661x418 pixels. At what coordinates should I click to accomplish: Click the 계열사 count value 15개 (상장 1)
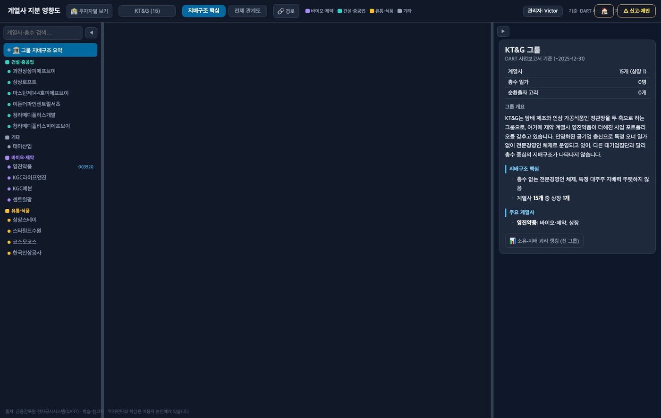coord(633,72)
